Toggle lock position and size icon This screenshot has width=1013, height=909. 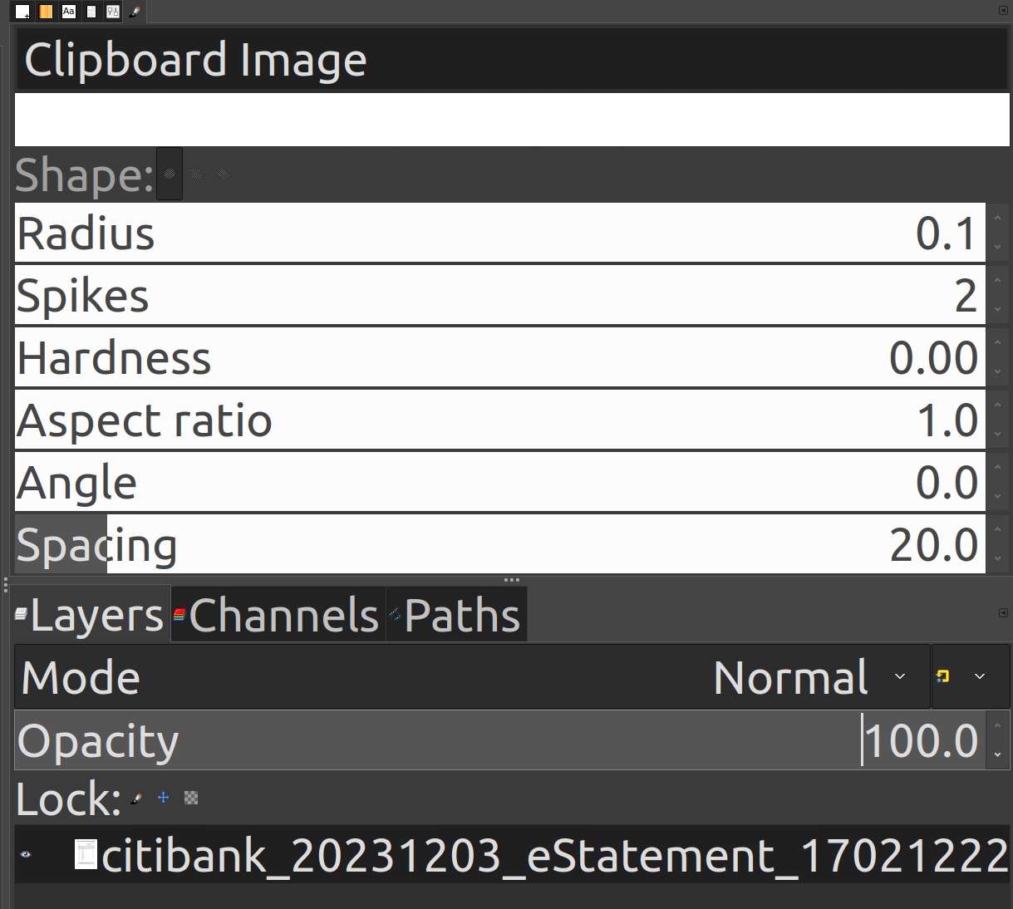164,798
